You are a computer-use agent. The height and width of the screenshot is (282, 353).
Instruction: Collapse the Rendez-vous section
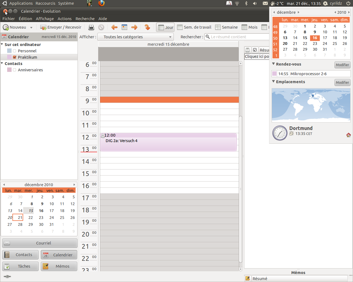coord(274,64)
